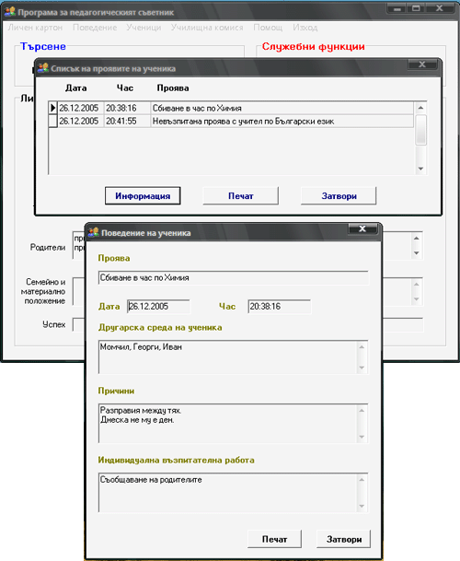This screenshot has width=460, height=561.
Task: Click the main window title bar app icon
Action: coord(9,12)
